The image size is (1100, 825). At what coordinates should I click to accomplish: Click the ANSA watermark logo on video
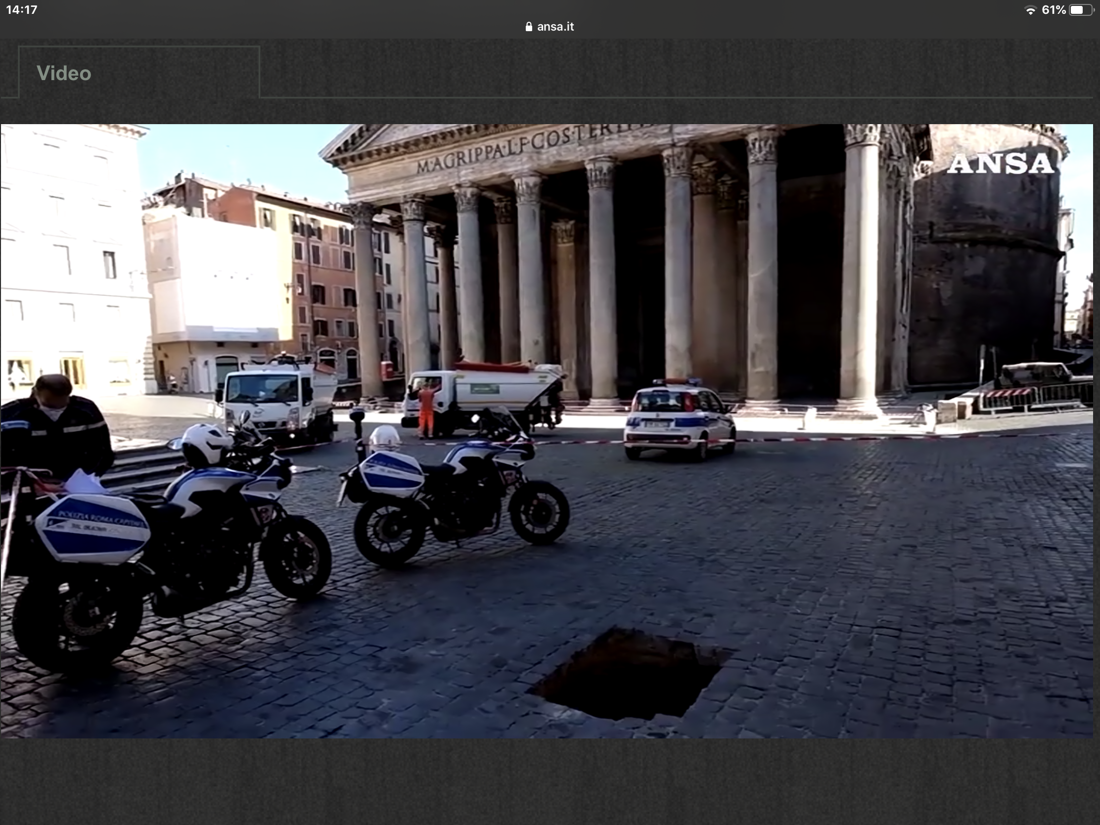click(x=1000, y=164)
